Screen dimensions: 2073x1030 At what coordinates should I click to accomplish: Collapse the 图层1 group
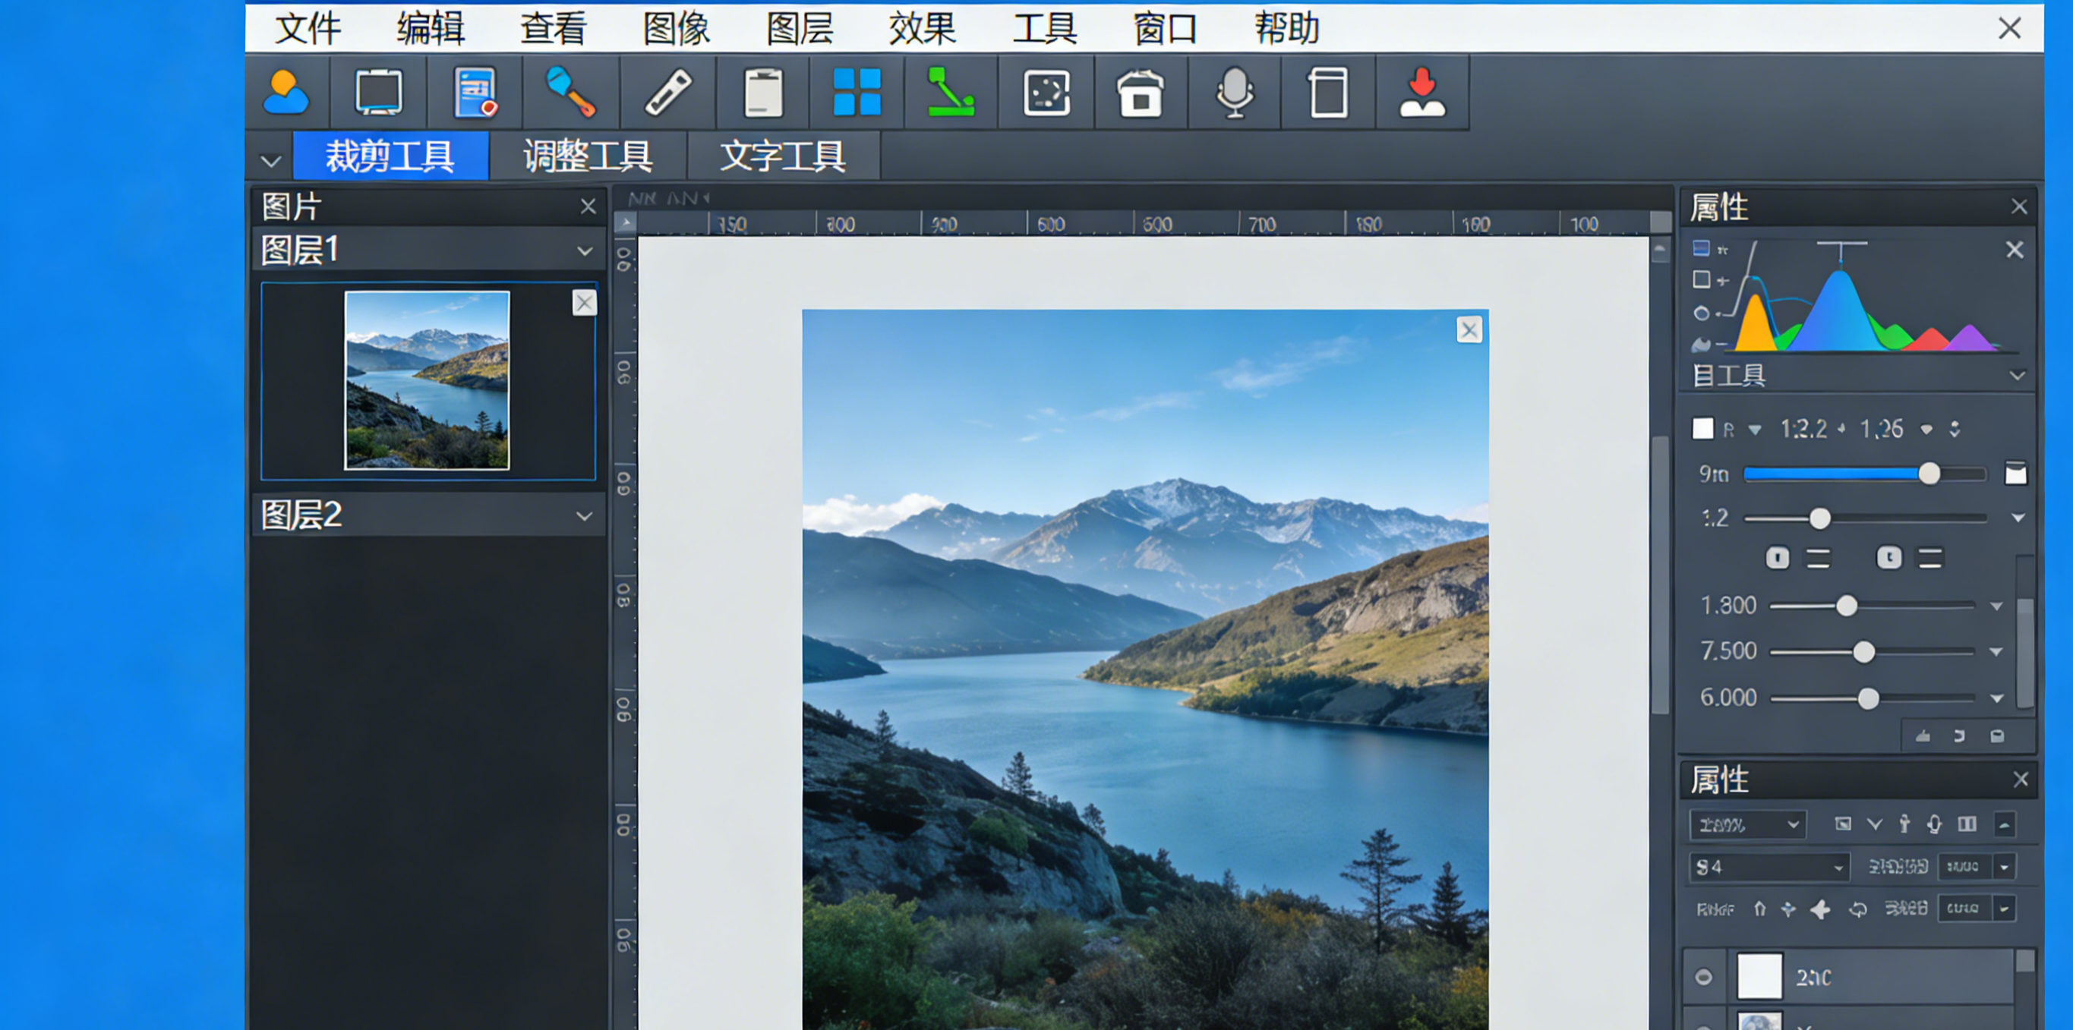pos(585,250)
